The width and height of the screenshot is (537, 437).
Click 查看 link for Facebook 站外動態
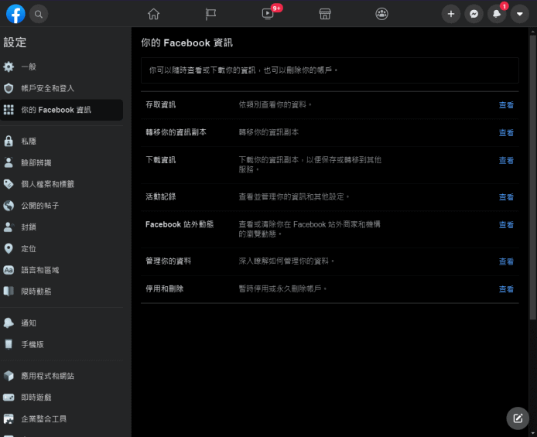(506, 225)
